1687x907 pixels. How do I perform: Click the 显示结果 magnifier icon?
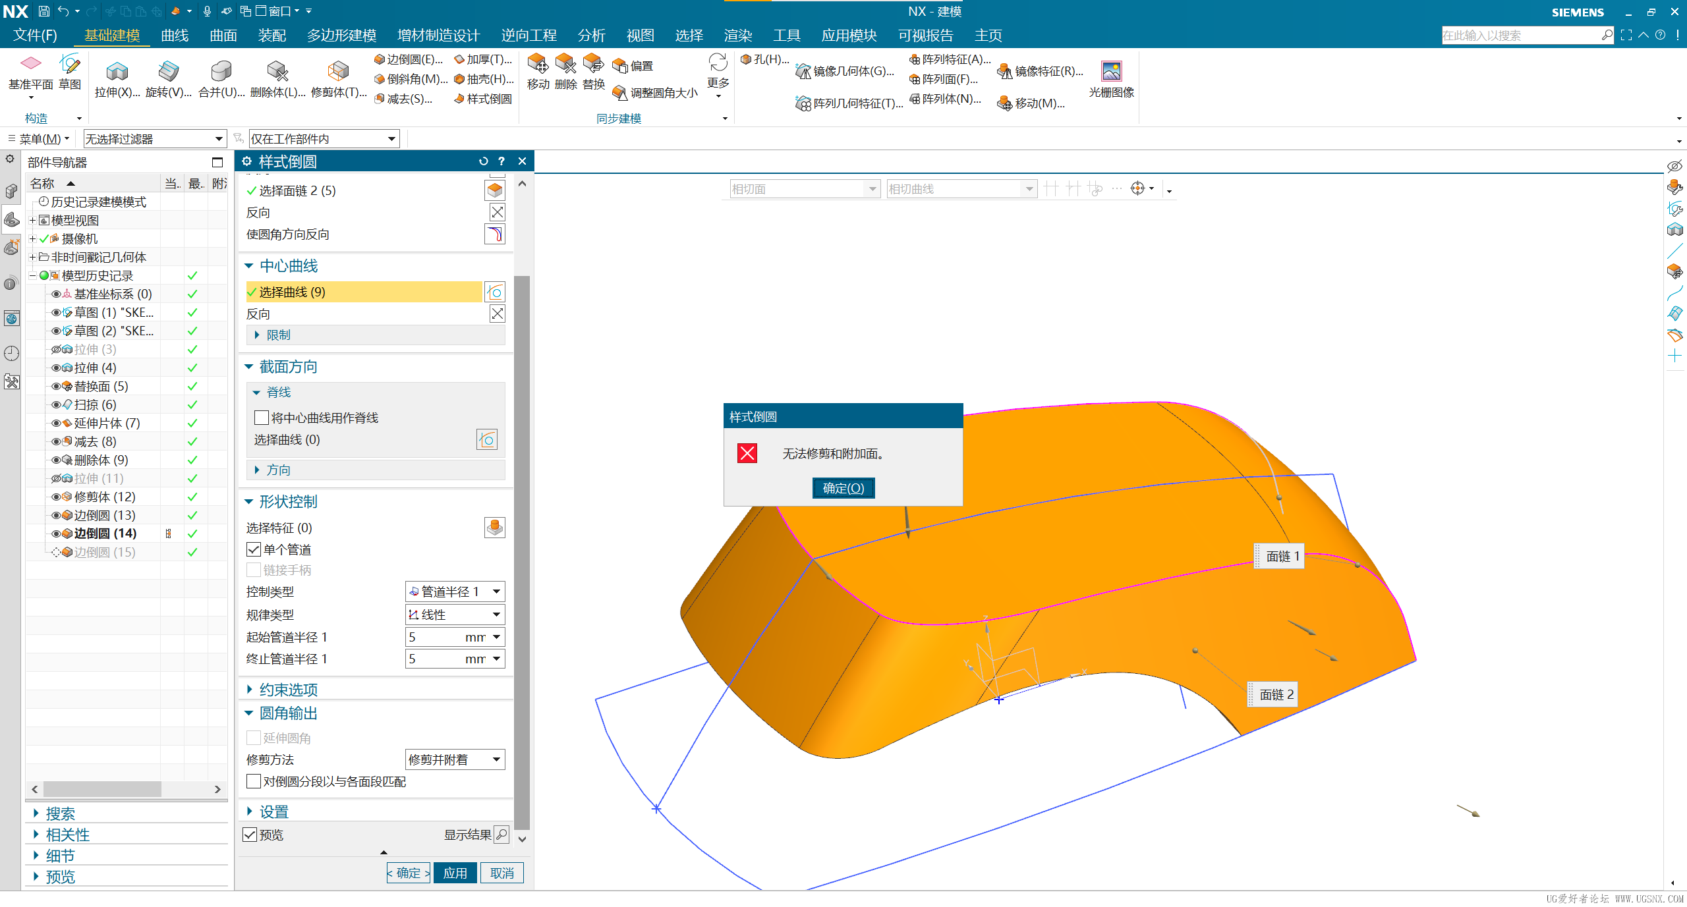click(501, 835)
